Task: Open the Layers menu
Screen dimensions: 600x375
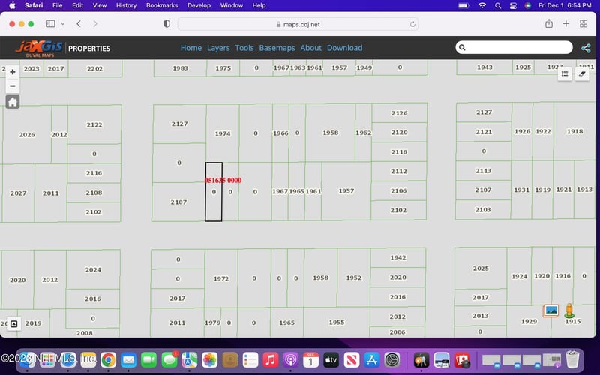Action: coord(218,48)
